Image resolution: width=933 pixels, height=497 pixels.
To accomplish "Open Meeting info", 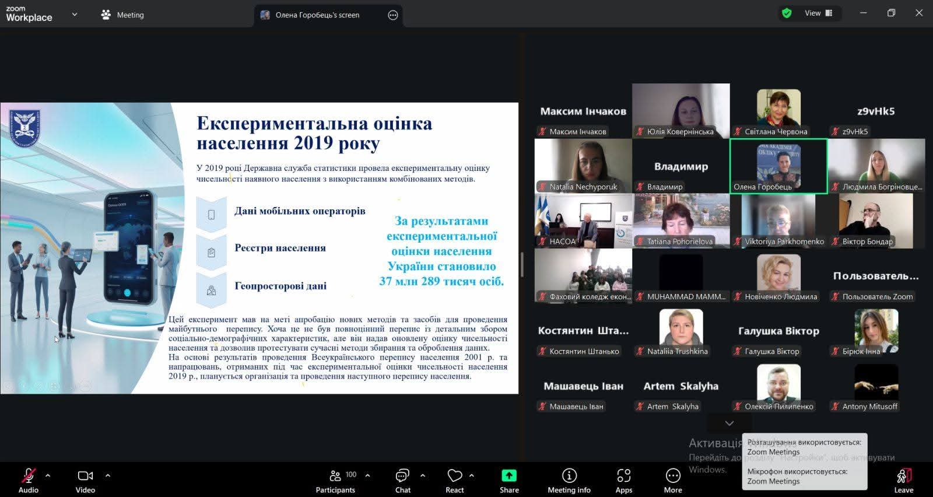I will [x=569, y=481].
